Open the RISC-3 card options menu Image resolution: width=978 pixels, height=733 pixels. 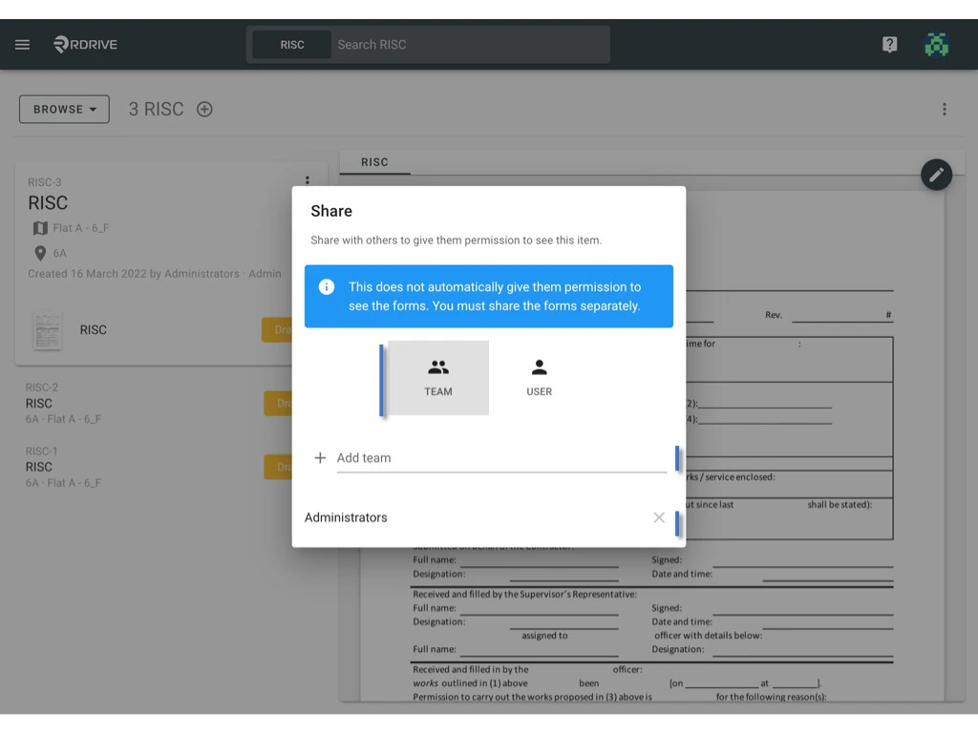[x=308, y=180]
